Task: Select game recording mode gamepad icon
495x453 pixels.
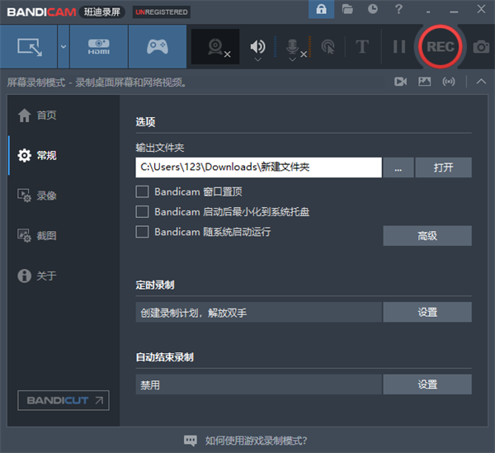Action: coord(158,47)
